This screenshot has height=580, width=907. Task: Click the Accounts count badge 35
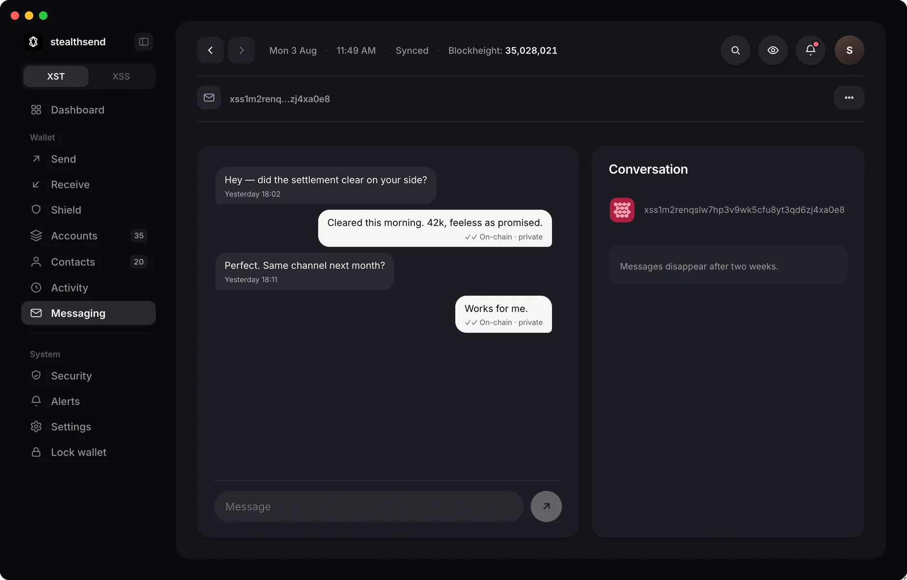click(x=139, y=236)
